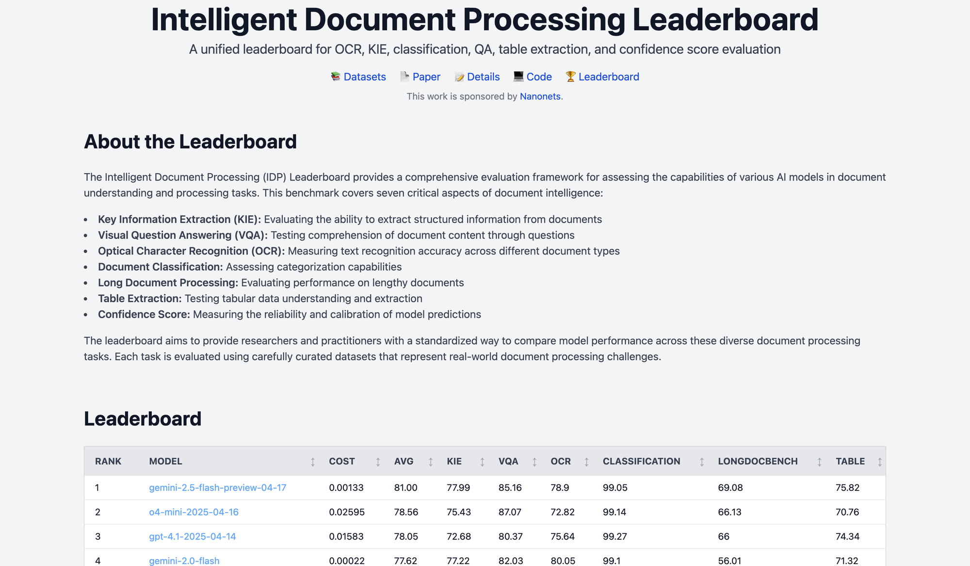The height and width of the screenshot is (566, 970).
Task: Click the books icon beside Datasets
Action: 335,76
